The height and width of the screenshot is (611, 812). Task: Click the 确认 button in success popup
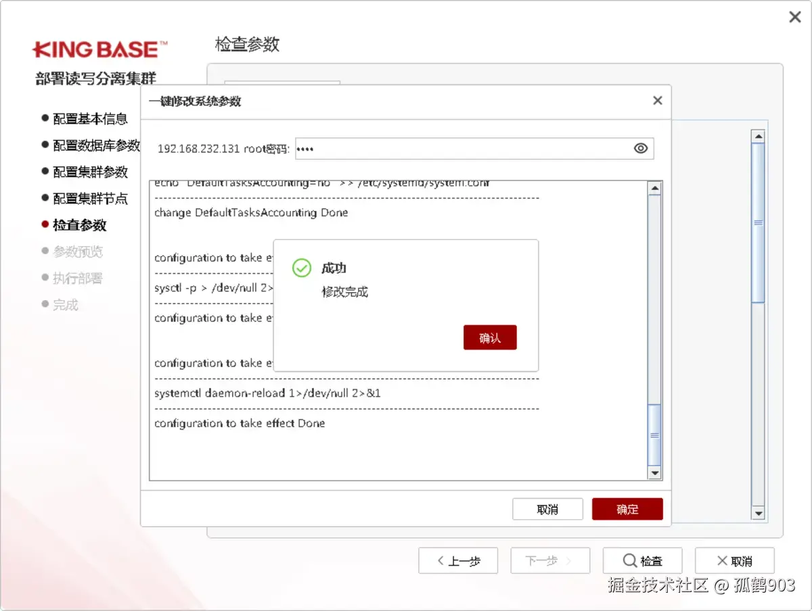(x=490, y=338)
